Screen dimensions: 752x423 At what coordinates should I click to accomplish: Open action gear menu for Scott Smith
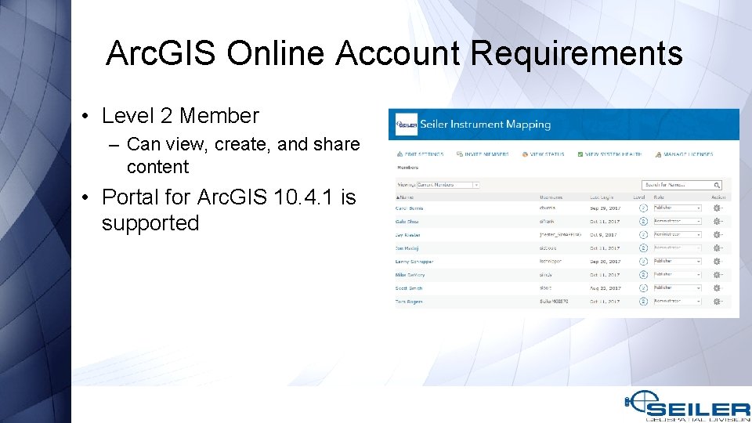tap(718, 288)
